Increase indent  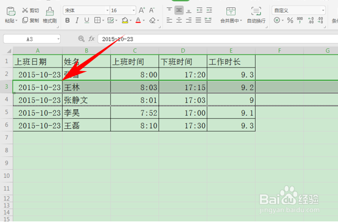click(209, 10)
